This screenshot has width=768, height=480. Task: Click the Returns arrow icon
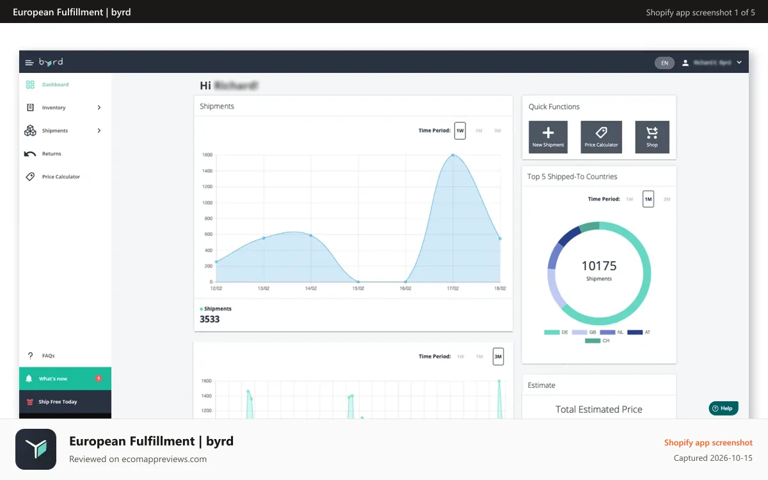(30, 154)
